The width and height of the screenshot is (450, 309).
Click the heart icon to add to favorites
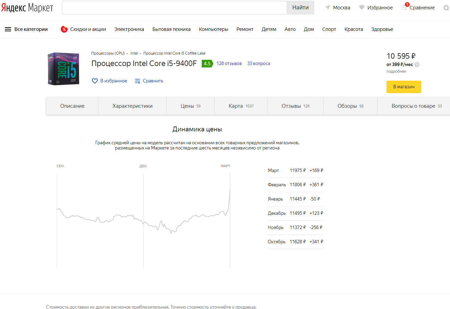coord(95,81)
